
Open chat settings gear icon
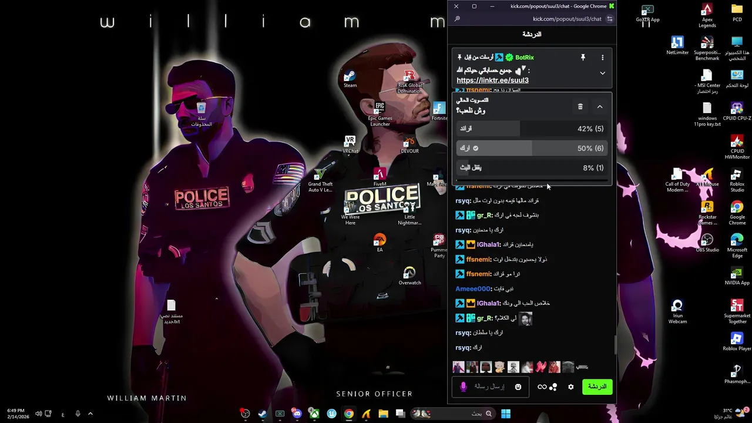point(570,387)
